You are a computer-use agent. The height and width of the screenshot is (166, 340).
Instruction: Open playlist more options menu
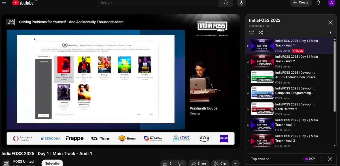pos(330,32)
